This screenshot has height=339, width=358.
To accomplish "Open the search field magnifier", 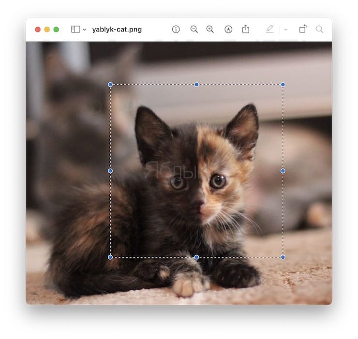I will 319,29.
